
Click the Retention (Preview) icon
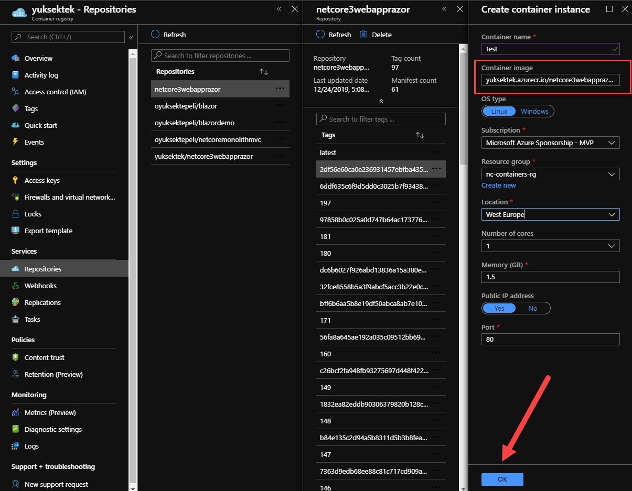15,374
